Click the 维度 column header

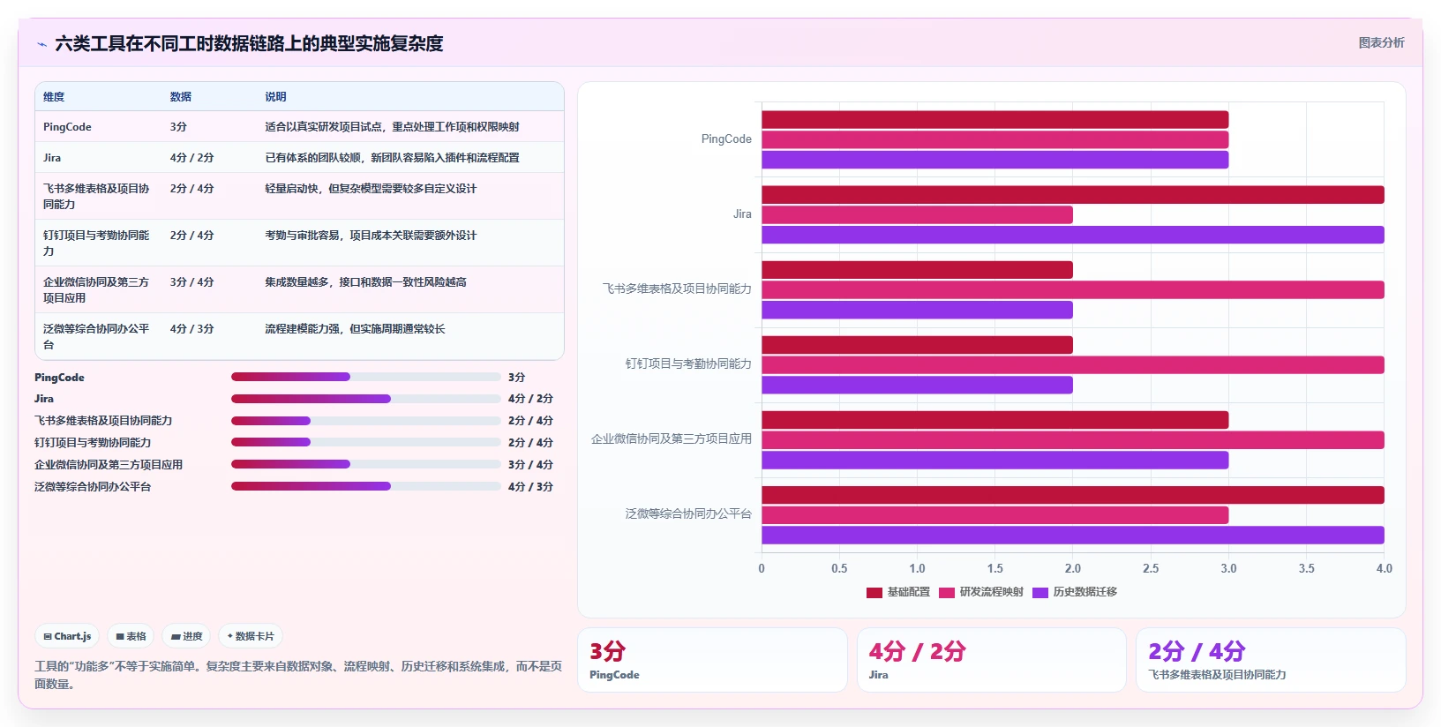click(54, 97)
